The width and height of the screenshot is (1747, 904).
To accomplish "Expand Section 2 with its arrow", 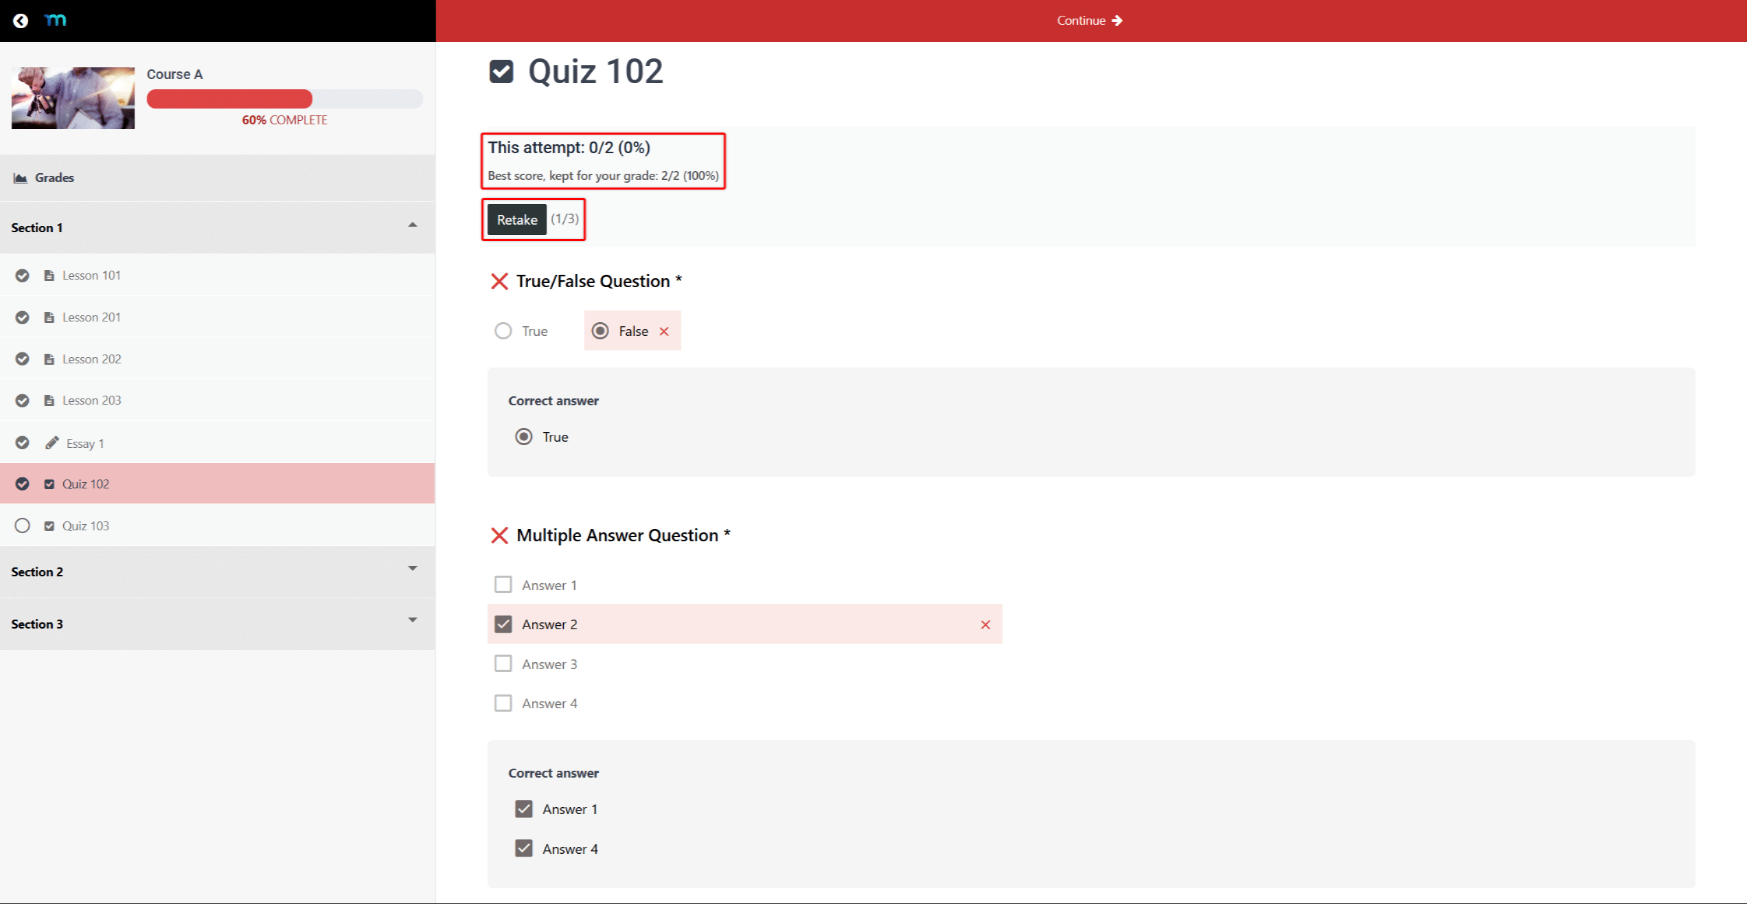I will coord(413,569).
